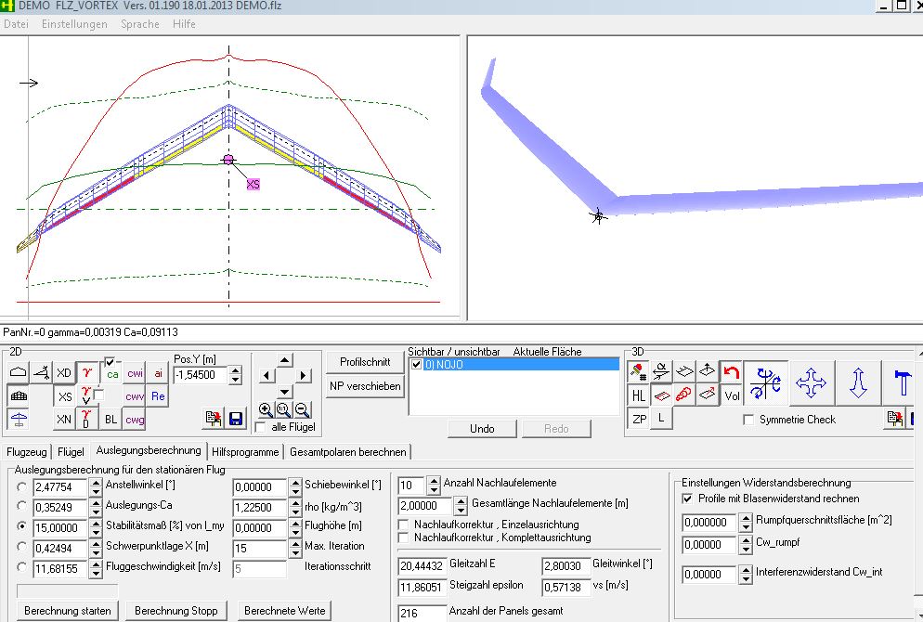This screenshot has height=622, width=923.
Task: Open the Einstellungen menu
Action: point(74,24)
